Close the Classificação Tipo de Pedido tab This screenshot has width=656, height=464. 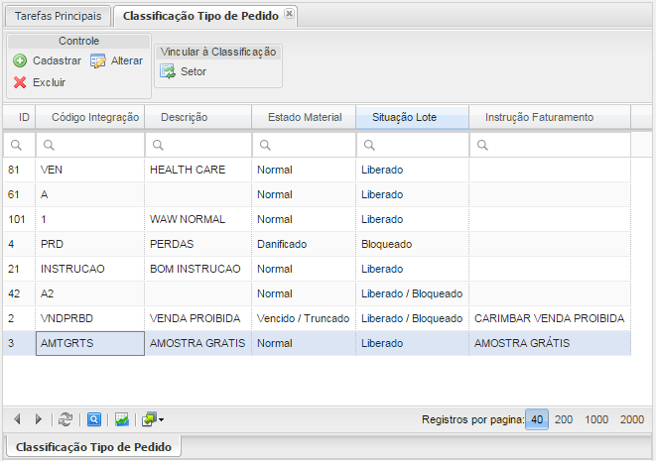click(289, 14)
